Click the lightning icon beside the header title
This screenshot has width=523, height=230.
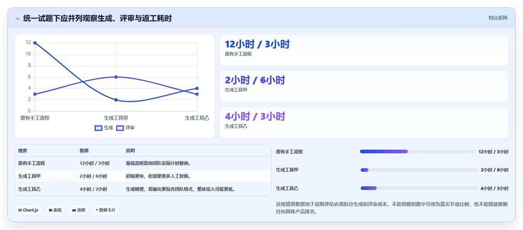pos(17,18)
